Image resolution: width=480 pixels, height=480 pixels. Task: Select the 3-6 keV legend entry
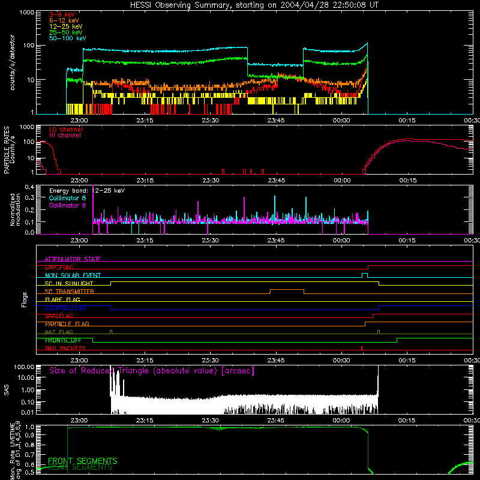click(62, 14)
